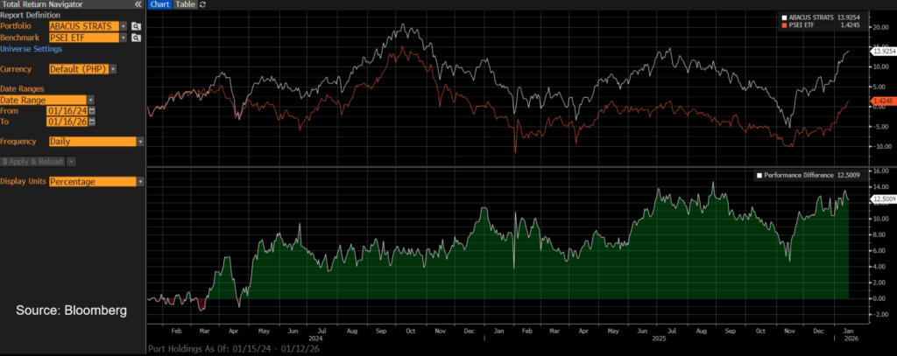
Task: Open the Universe Settings link
Action: (30, 49)
